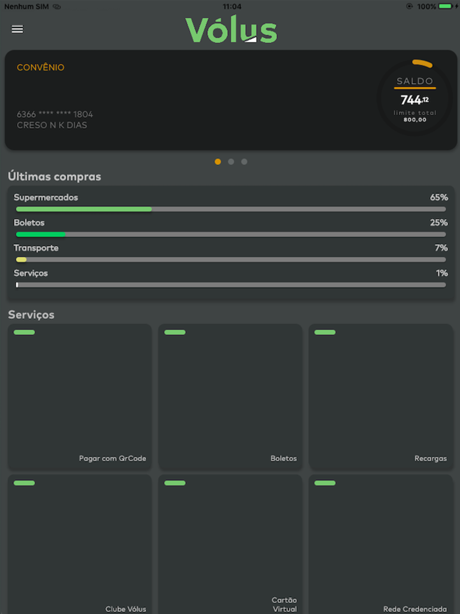Open Pagar com QrCode service
This screenshot has height=614, width=460.
(80, 397)
